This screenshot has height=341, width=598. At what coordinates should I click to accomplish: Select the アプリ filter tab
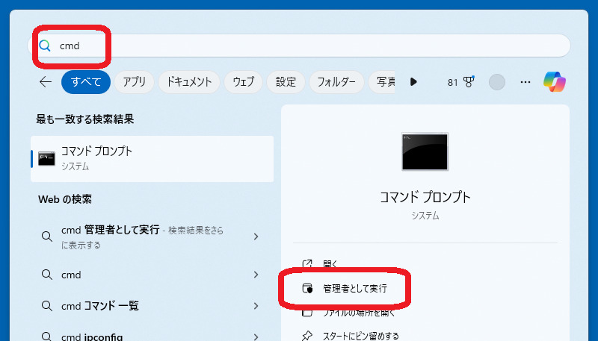pyautogui.click(x=135, y=82)
